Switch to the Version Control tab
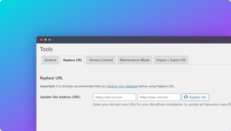The height and width of the screenshot is (131, 231). point(101,60)
